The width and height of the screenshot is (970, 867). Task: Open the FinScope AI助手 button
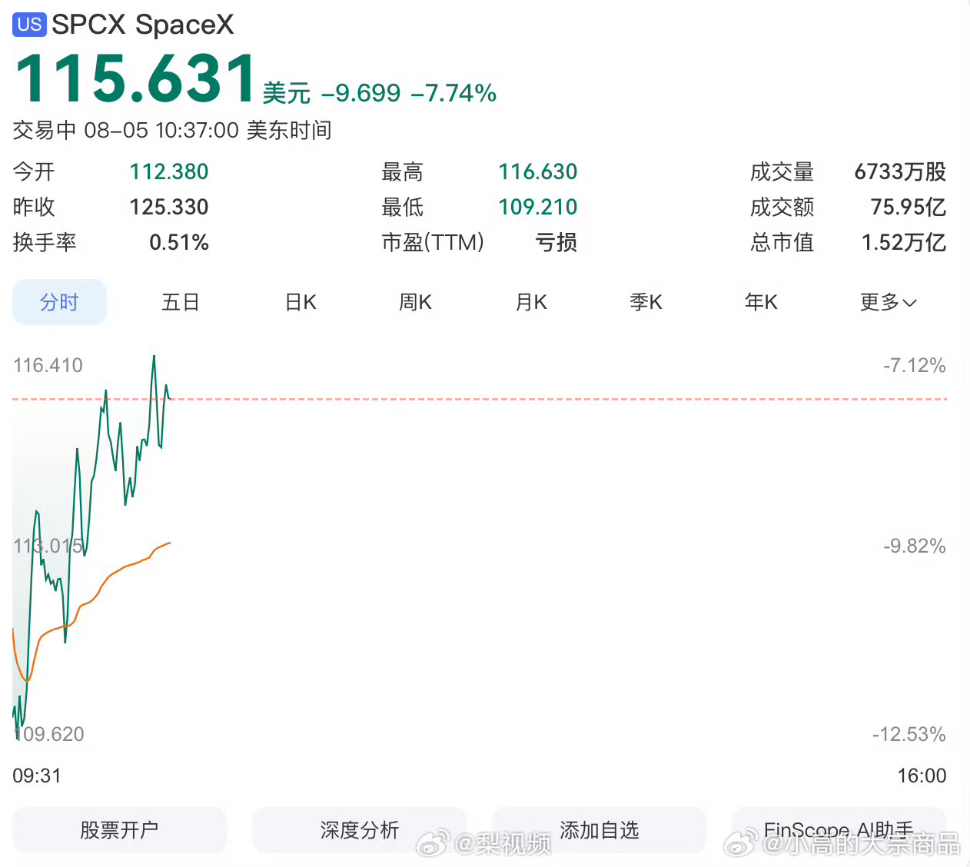(x=839, y=830)
